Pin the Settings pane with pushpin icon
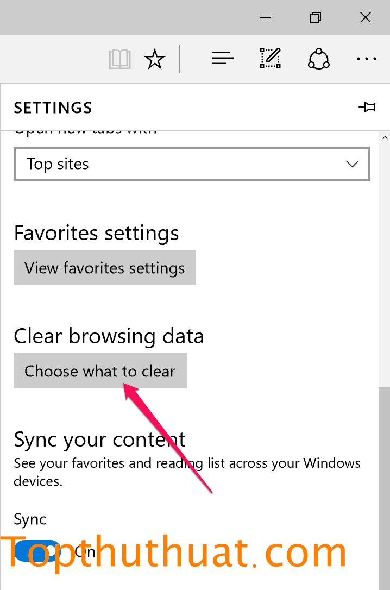Screen dimensions: 390x590 (x=367, y=107)
